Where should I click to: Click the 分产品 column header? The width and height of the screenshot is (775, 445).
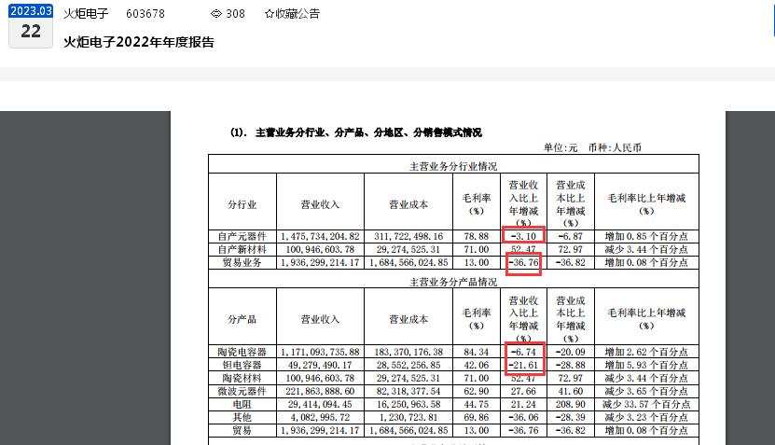242,319
